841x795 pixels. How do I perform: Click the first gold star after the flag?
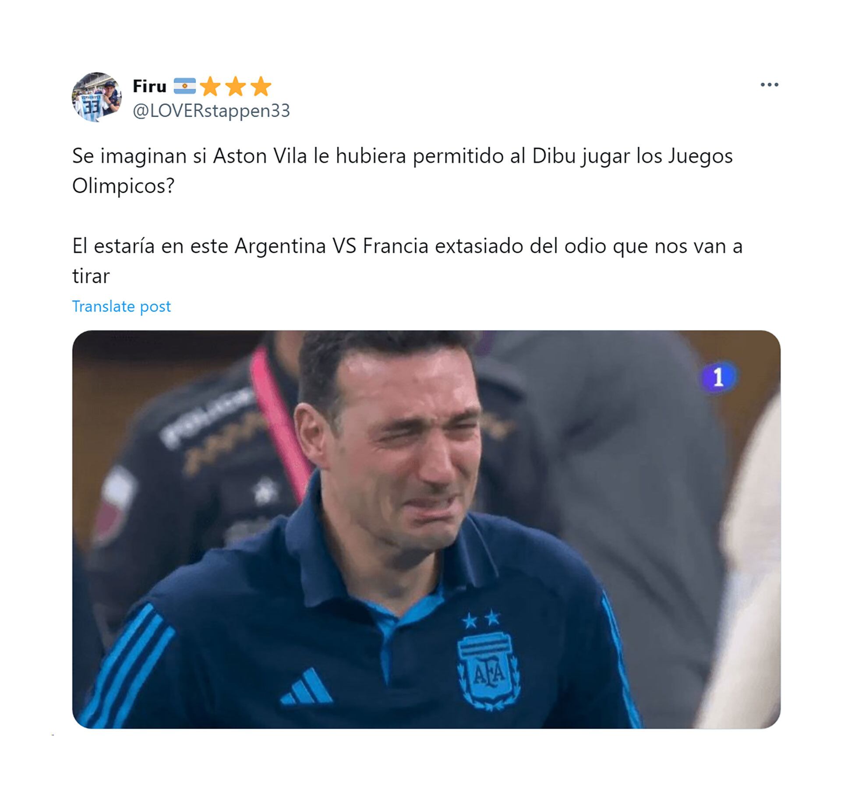[x=211, y=86]
